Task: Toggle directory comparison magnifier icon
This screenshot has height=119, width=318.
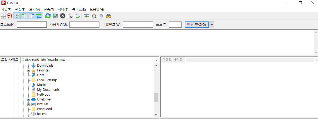Action: pyautogui.click(x=94, y=16)
